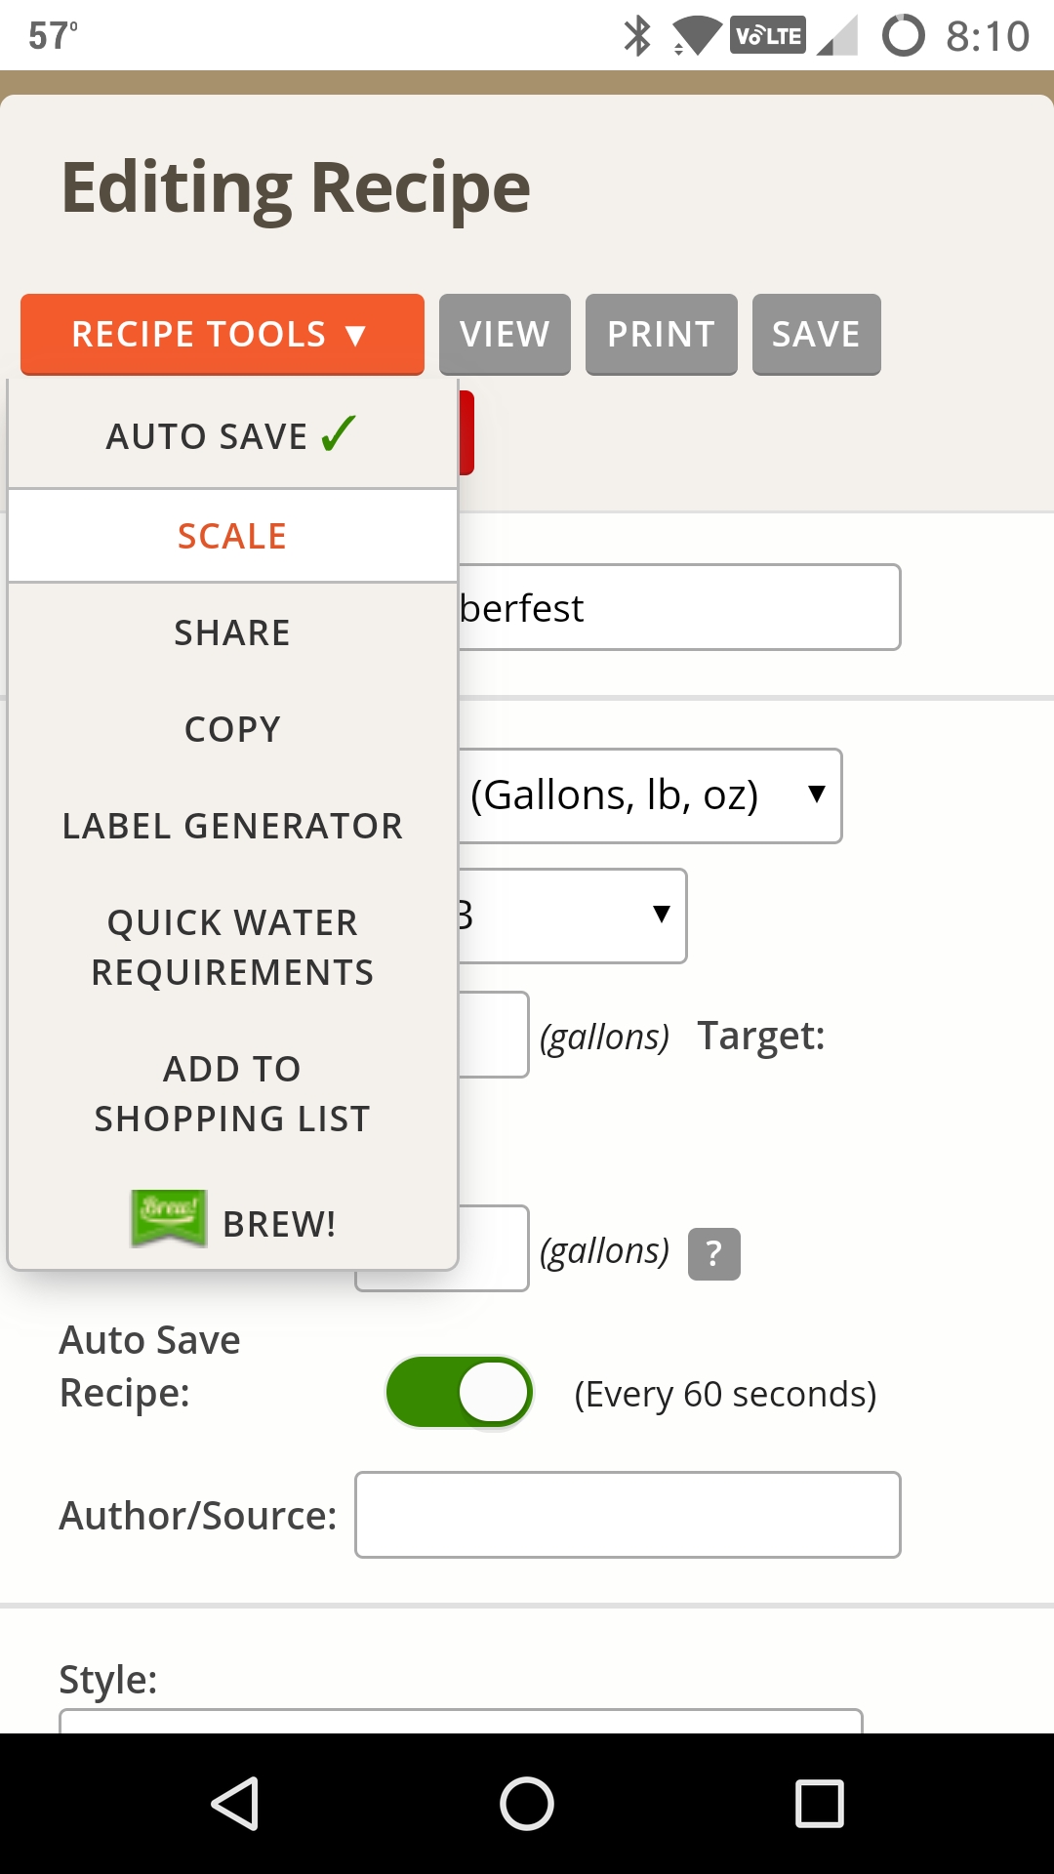
Task: Tap the green Auto Save checkmark
Action: [x=339, y=434]
